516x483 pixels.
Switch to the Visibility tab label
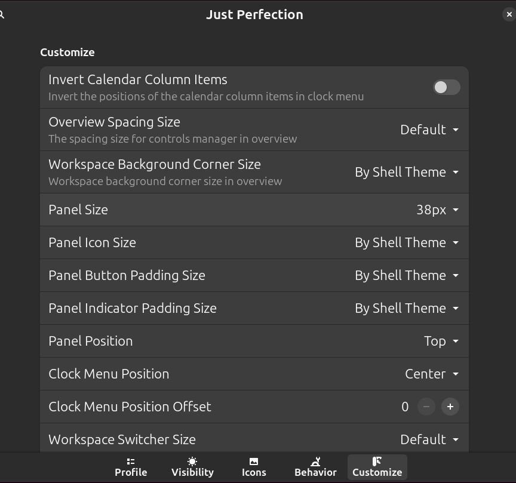(x=192, y=472)
